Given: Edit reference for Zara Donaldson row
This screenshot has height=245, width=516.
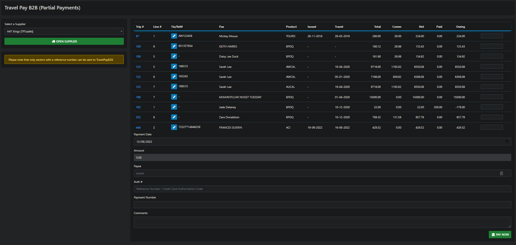Looking at the screenshot, I should click(x=174, y=117).
